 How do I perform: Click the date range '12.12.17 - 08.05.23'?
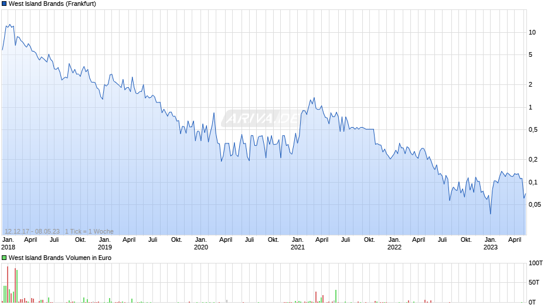coord(32,231)
